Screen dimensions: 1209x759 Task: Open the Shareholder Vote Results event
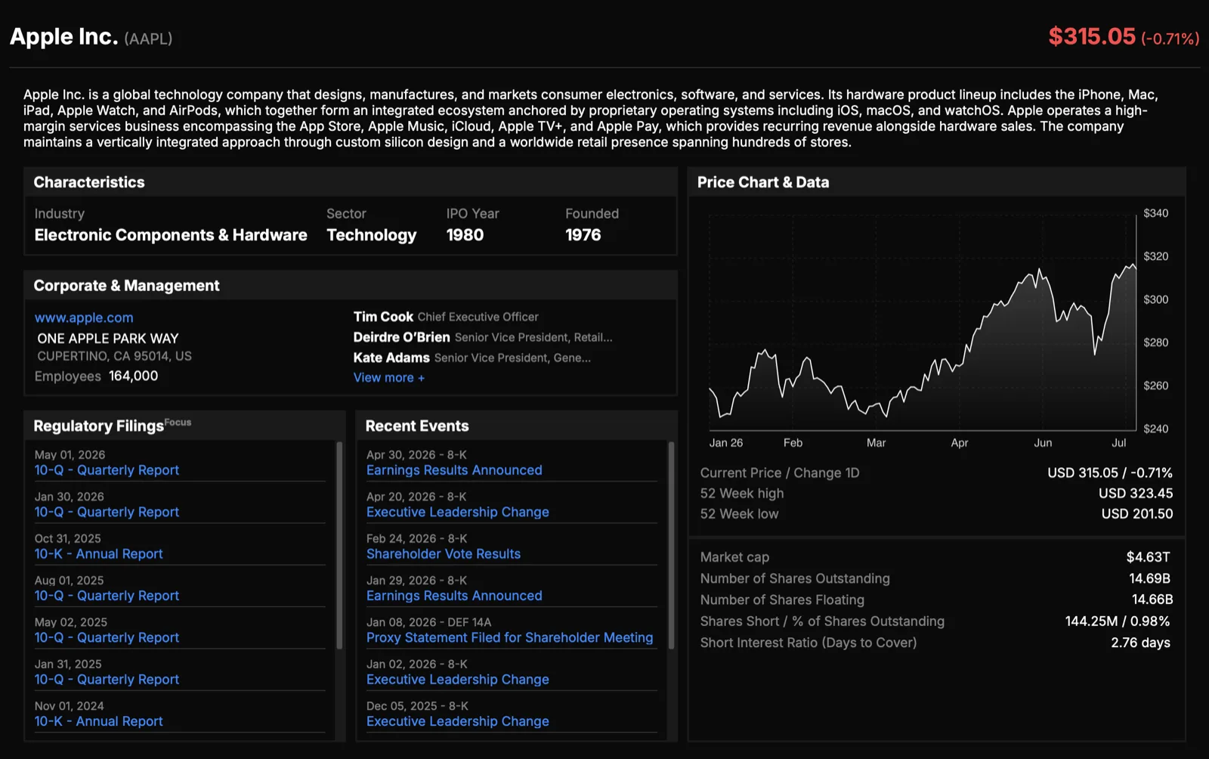(x=444, y=553)
